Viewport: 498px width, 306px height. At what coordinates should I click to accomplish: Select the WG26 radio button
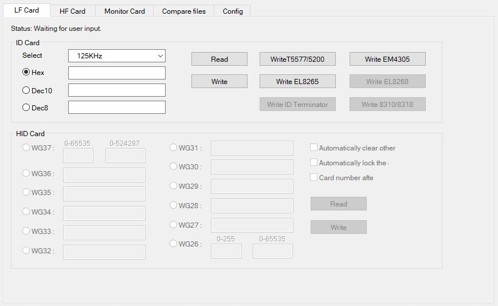[174, 244]
